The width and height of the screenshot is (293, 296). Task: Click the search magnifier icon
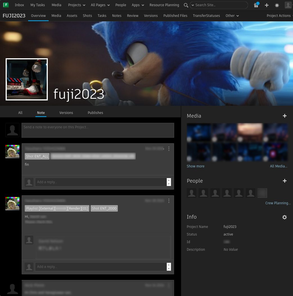pyautogui.click(x=186, y=5)
